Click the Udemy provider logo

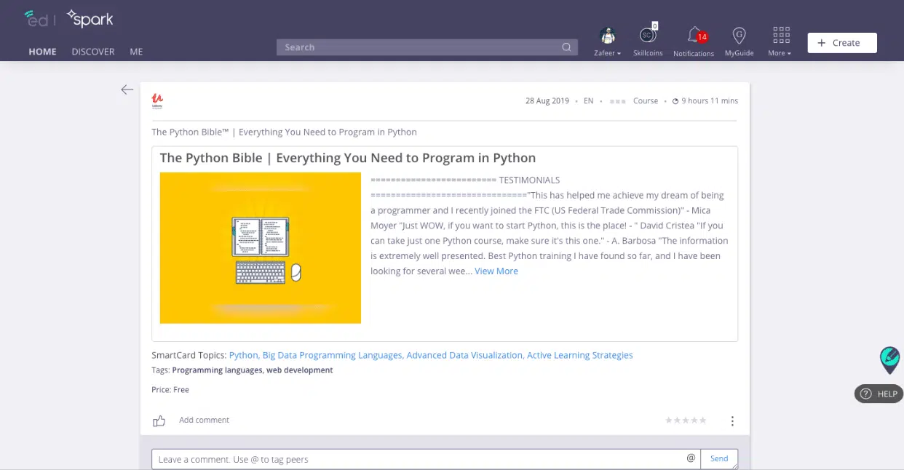pyautogui.click(x=157, y=101)
